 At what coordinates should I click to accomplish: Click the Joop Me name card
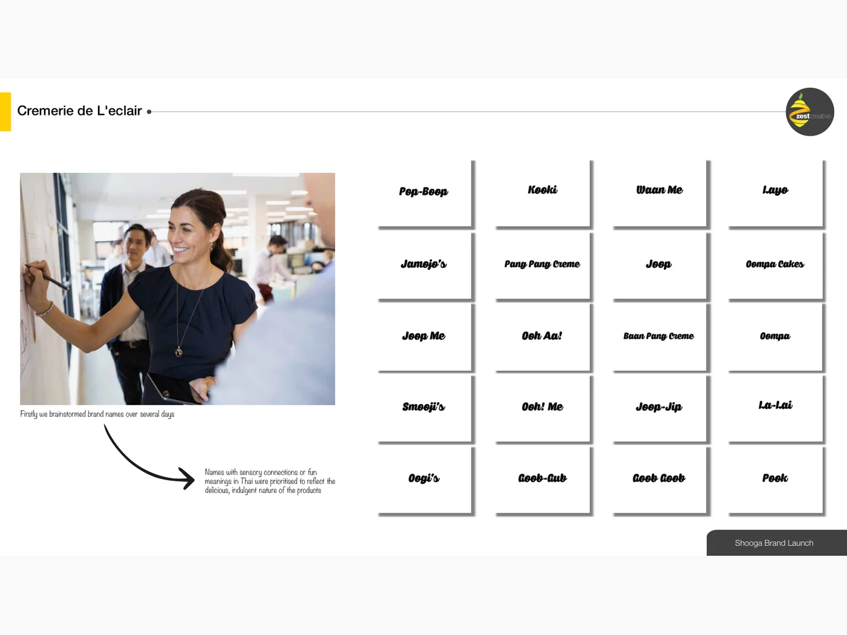click(x=425, y=337)
